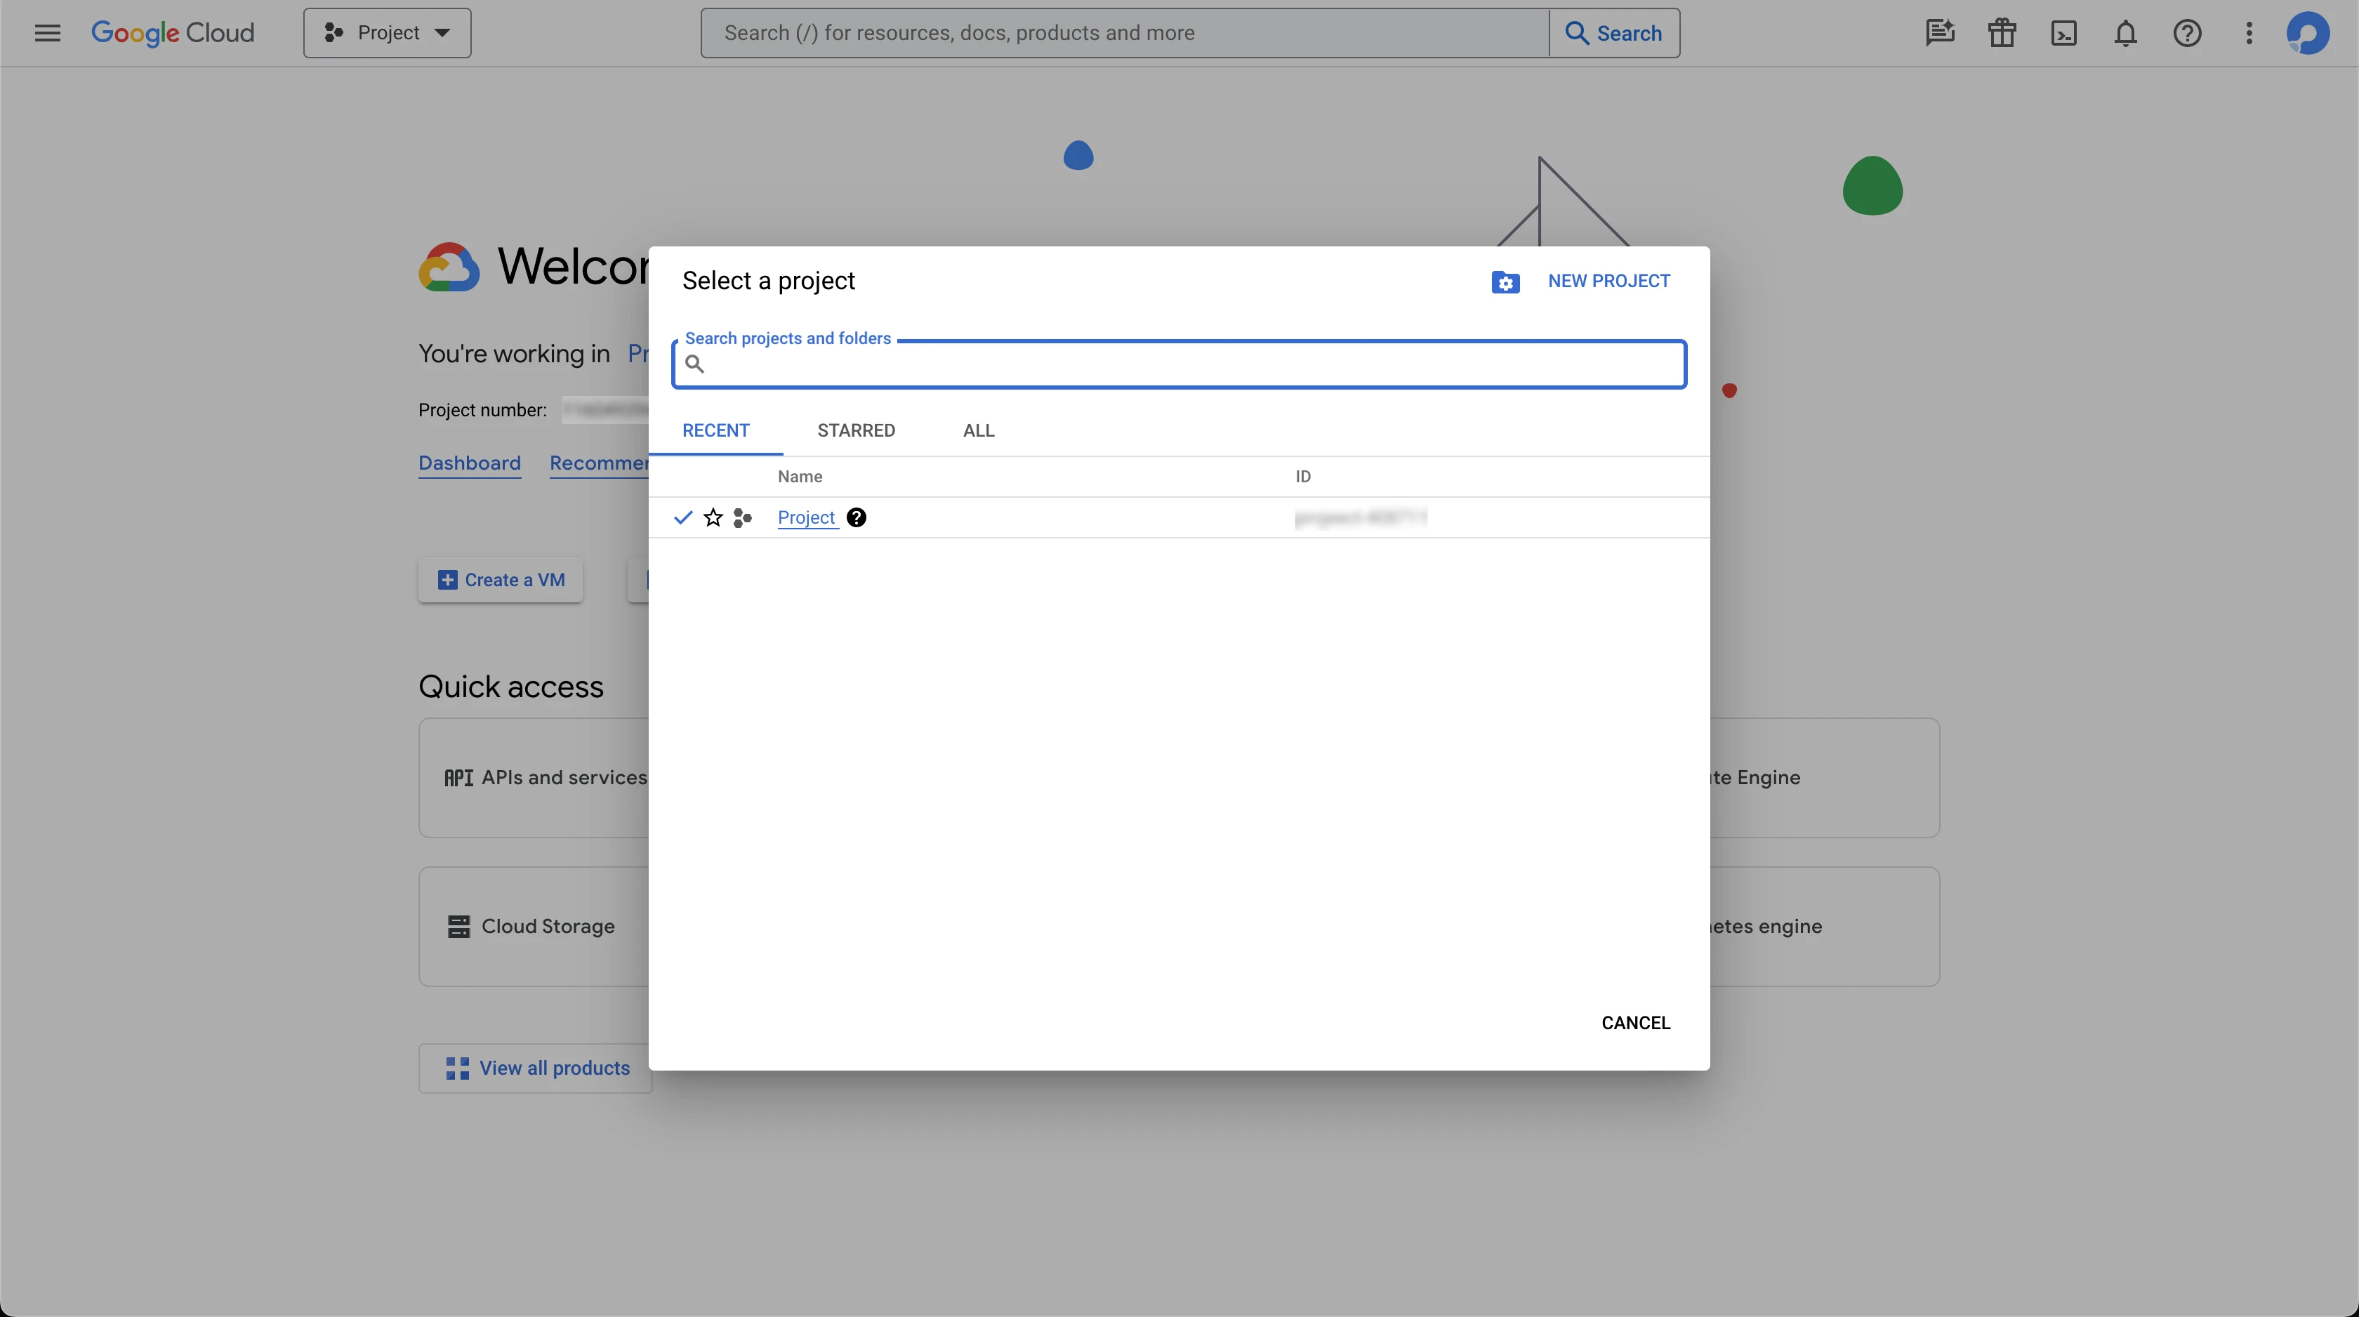Click CANCEL in the dialog
The height and width of the screenshot is (1317, 2359).
click(1636, 1023)
